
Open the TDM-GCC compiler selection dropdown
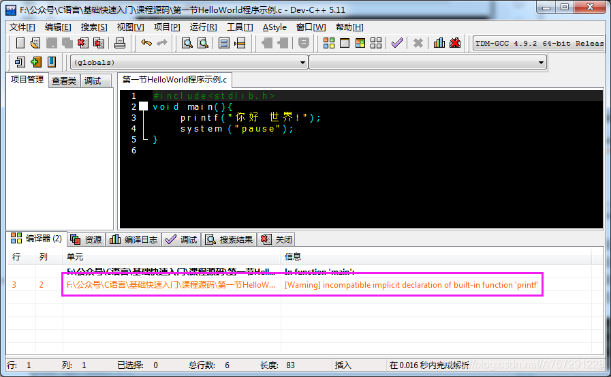(539, 43)
